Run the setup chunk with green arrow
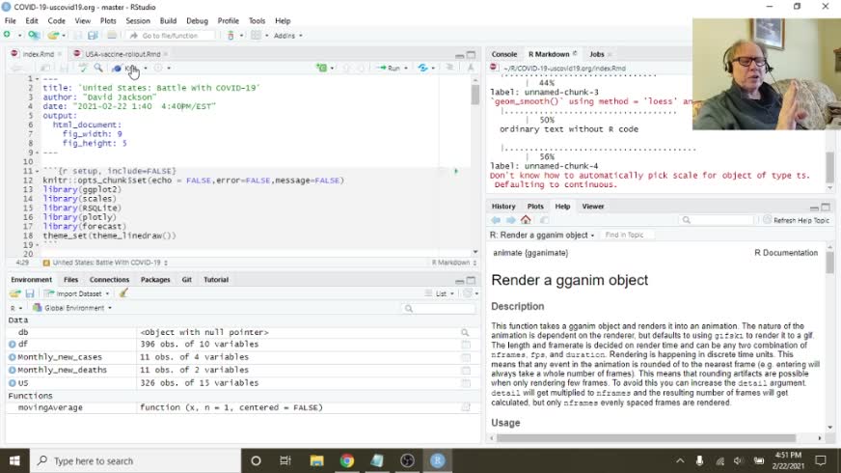Viewport: 841px width, 473px height. pos(456,171)
